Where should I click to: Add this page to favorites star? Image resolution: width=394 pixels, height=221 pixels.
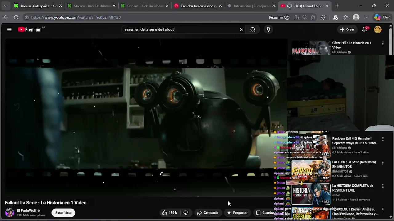(313, 17)
